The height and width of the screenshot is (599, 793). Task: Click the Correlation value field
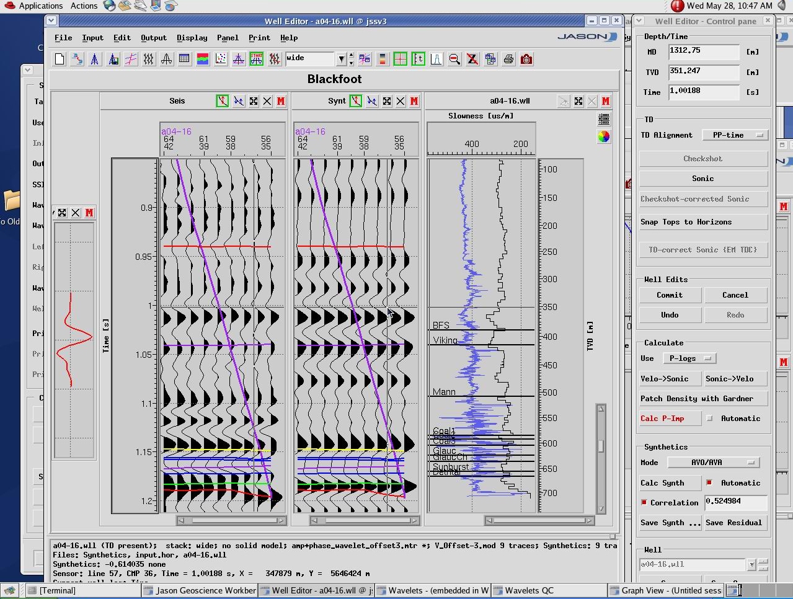coord(736,502)
